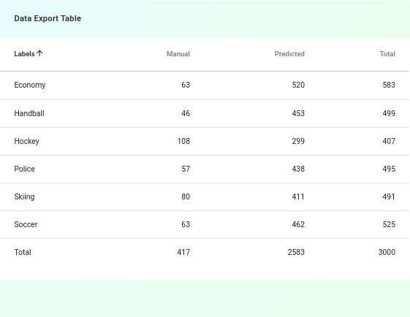Image resolution: width=410 pixels, height=317 pixels.
Task: Click Skiing's predicted value 411
Action: tap(298, 196)
